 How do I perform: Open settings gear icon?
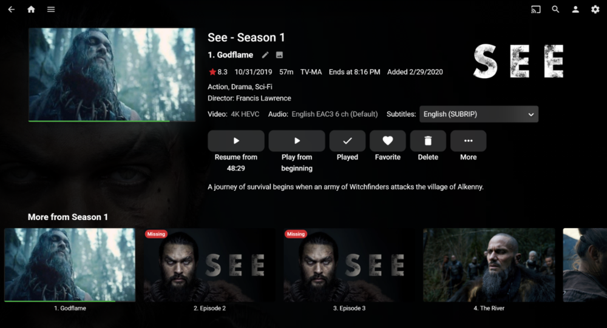(x=595, y=9)
